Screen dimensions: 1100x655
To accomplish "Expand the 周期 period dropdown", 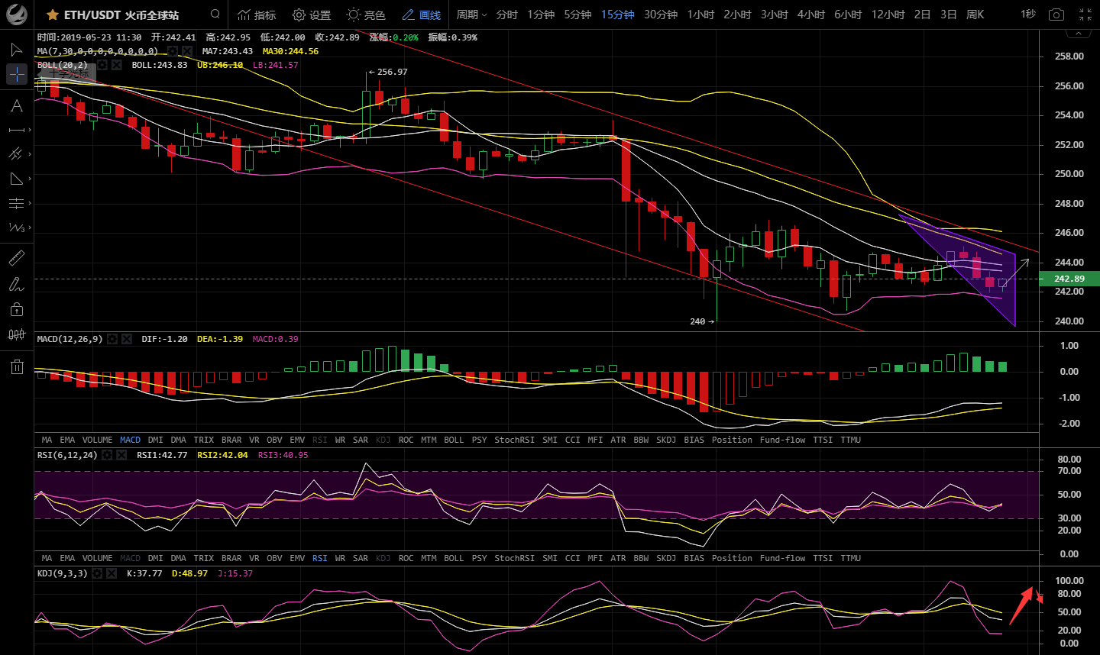I will pos(471,15).
